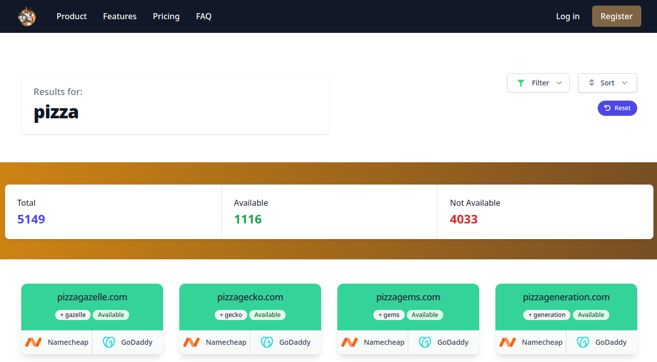The width and height of the screenshot is (657, 362).
Task: Buy pizzageneration.com via GoDaddy text
Action: coord(611,342)
